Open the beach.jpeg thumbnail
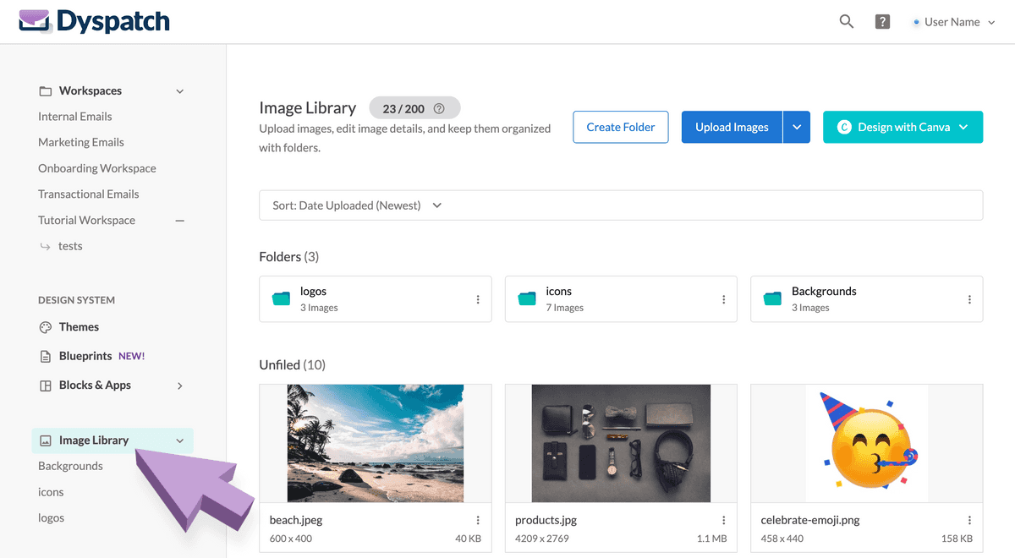This screenshot has height=558, width=1015. pyautogui.click(x=375, y=443)
